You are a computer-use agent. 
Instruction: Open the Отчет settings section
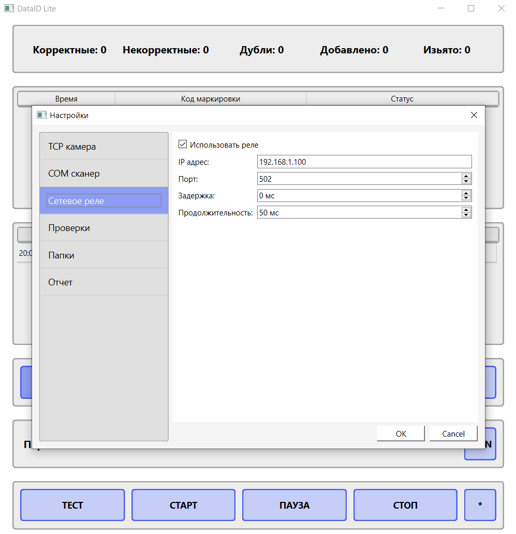click(104, 282)
